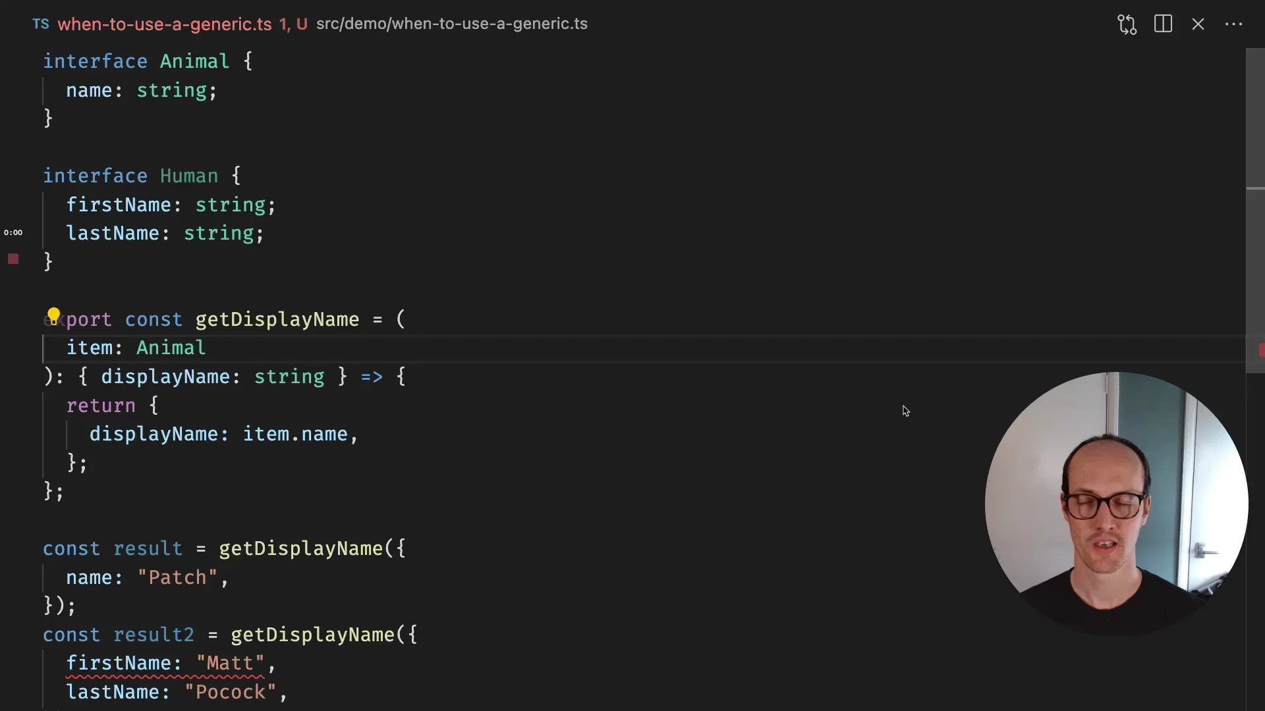This screenshot has height=711, width=1265.
Task: Expand the when-to-use-a-generic.ts file node
Action: [x=164, y=24]
